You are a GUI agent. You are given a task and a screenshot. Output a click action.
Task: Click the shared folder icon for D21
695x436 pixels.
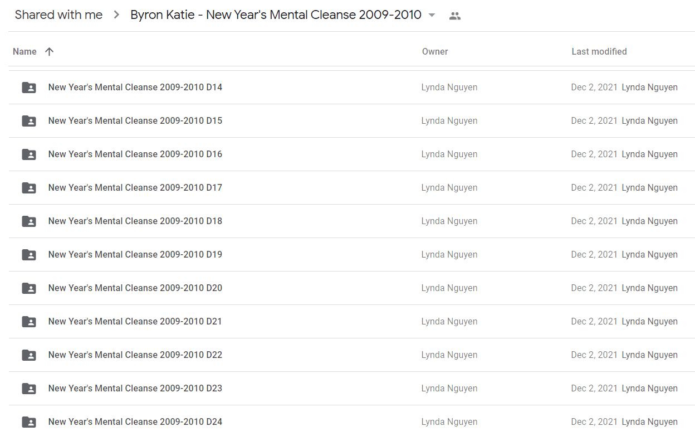29,322
